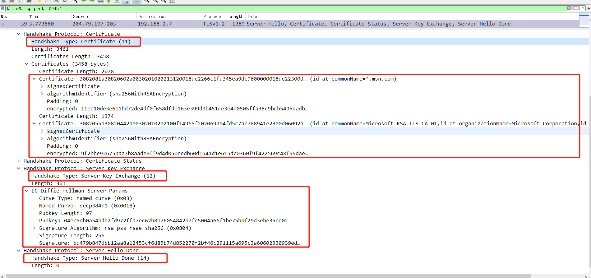Open the recent filter history dropdown
The image size is (591, 278).
coord(583,8)
